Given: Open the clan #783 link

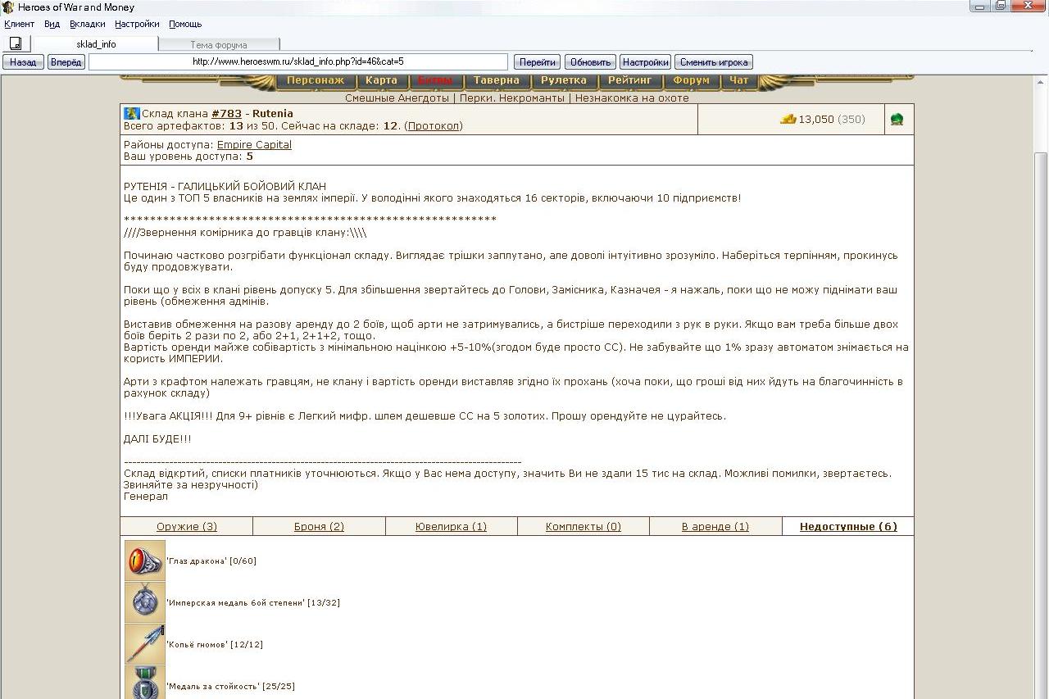Looking at the screenshot, I should pyautogui.click(x=226, y=114).
